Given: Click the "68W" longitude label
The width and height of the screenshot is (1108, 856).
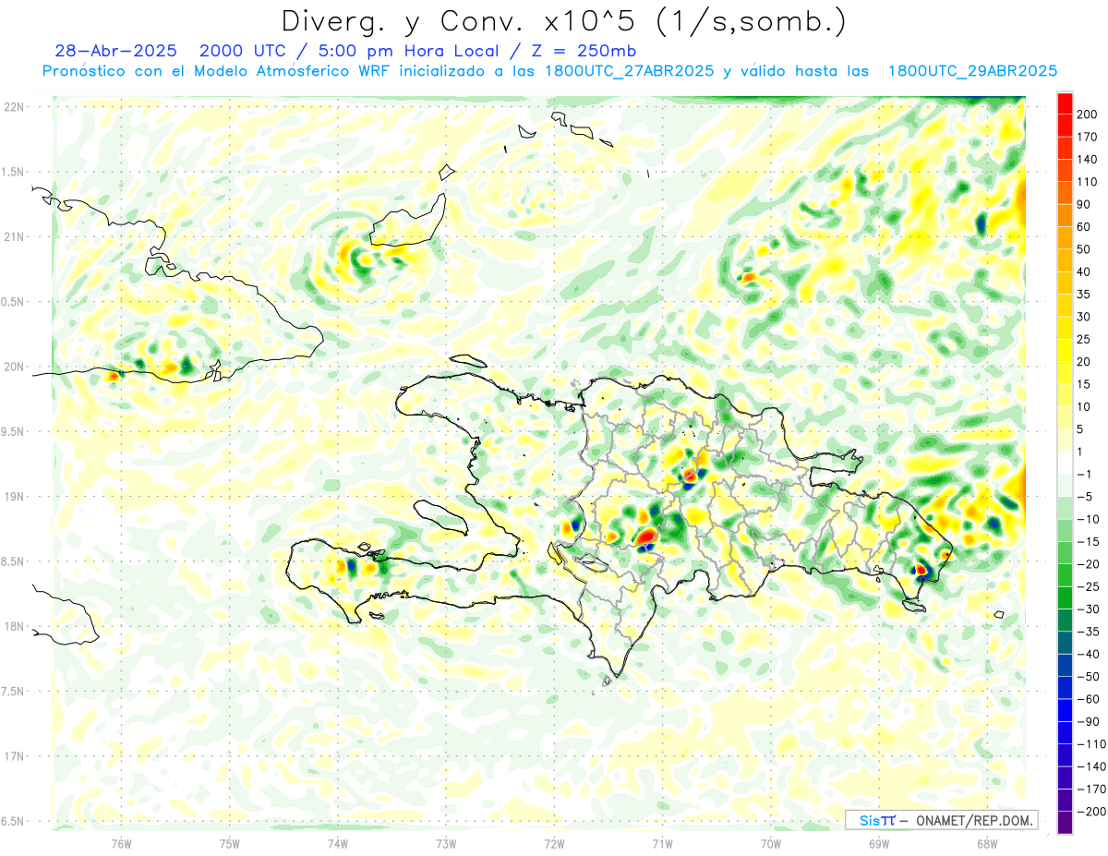Looking at the screenshot, I should (x=987, y=844).
